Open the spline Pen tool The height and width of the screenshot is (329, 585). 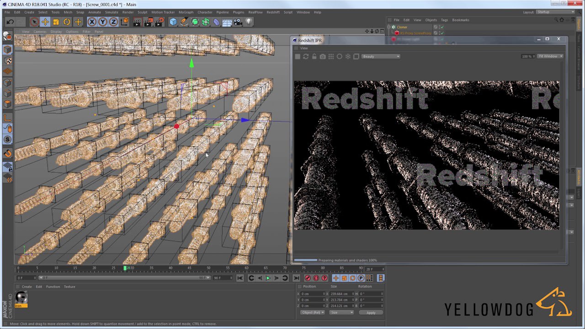184,21
